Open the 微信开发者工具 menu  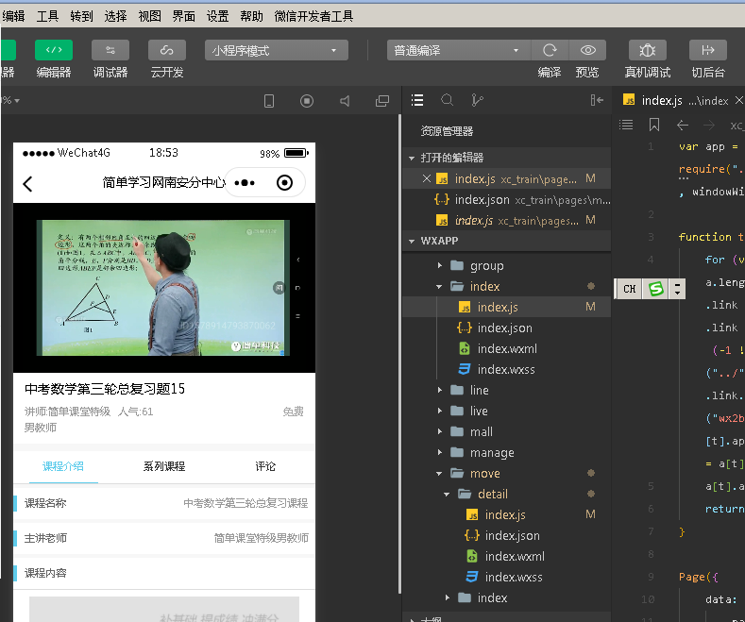pyautogui.click(x=313, y=16)
